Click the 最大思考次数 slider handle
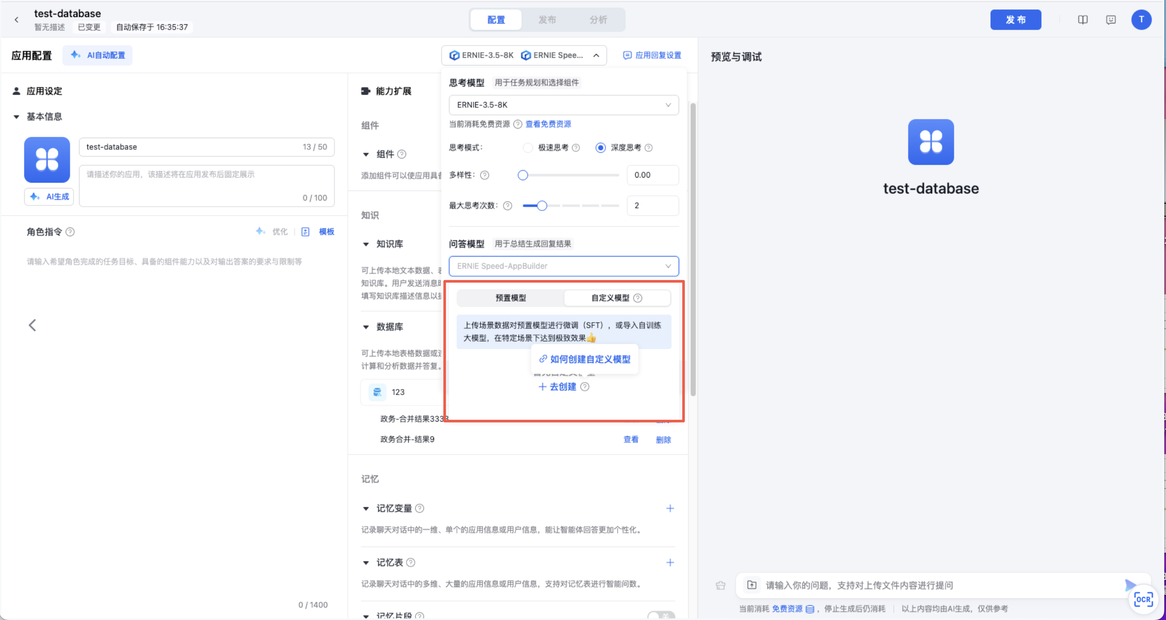This screenshot has height=620, width=1166. [541, 206]
